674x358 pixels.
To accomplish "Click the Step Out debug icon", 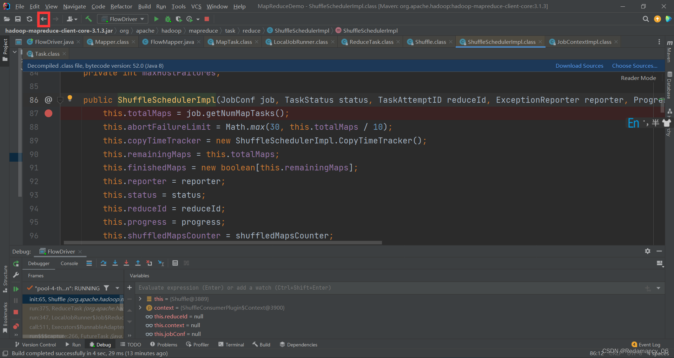I will tap(138, 263).
